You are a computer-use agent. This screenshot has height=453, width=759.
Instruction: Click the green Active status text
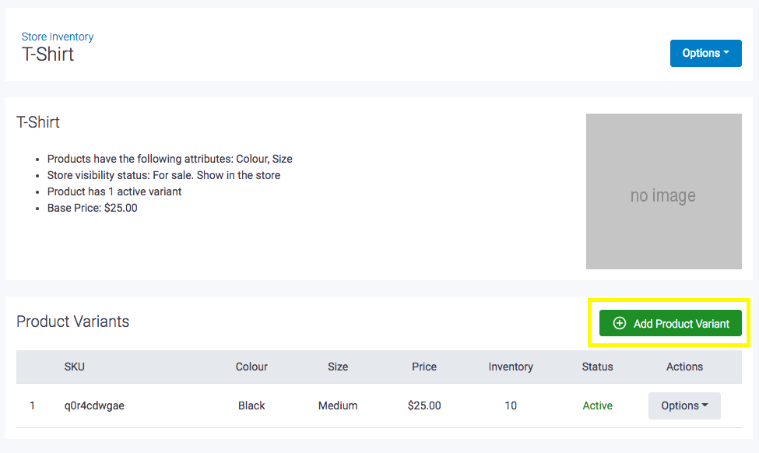tap(597, 406)
